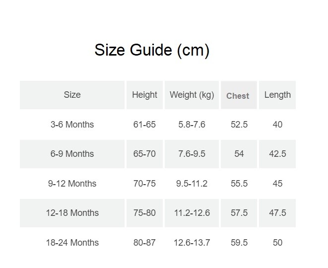Select the 12-18 Months size cell

(x=72, y=213)
